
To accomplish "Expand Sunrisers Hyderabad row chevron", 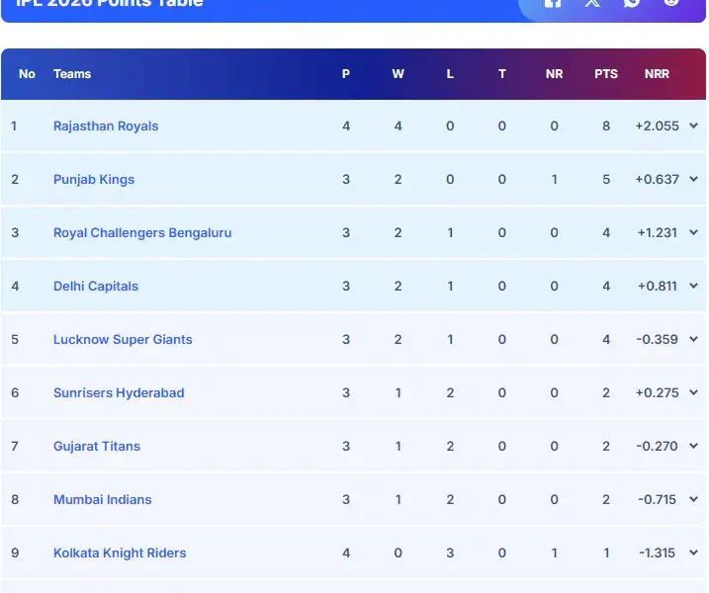I will [x=693, y=393].
